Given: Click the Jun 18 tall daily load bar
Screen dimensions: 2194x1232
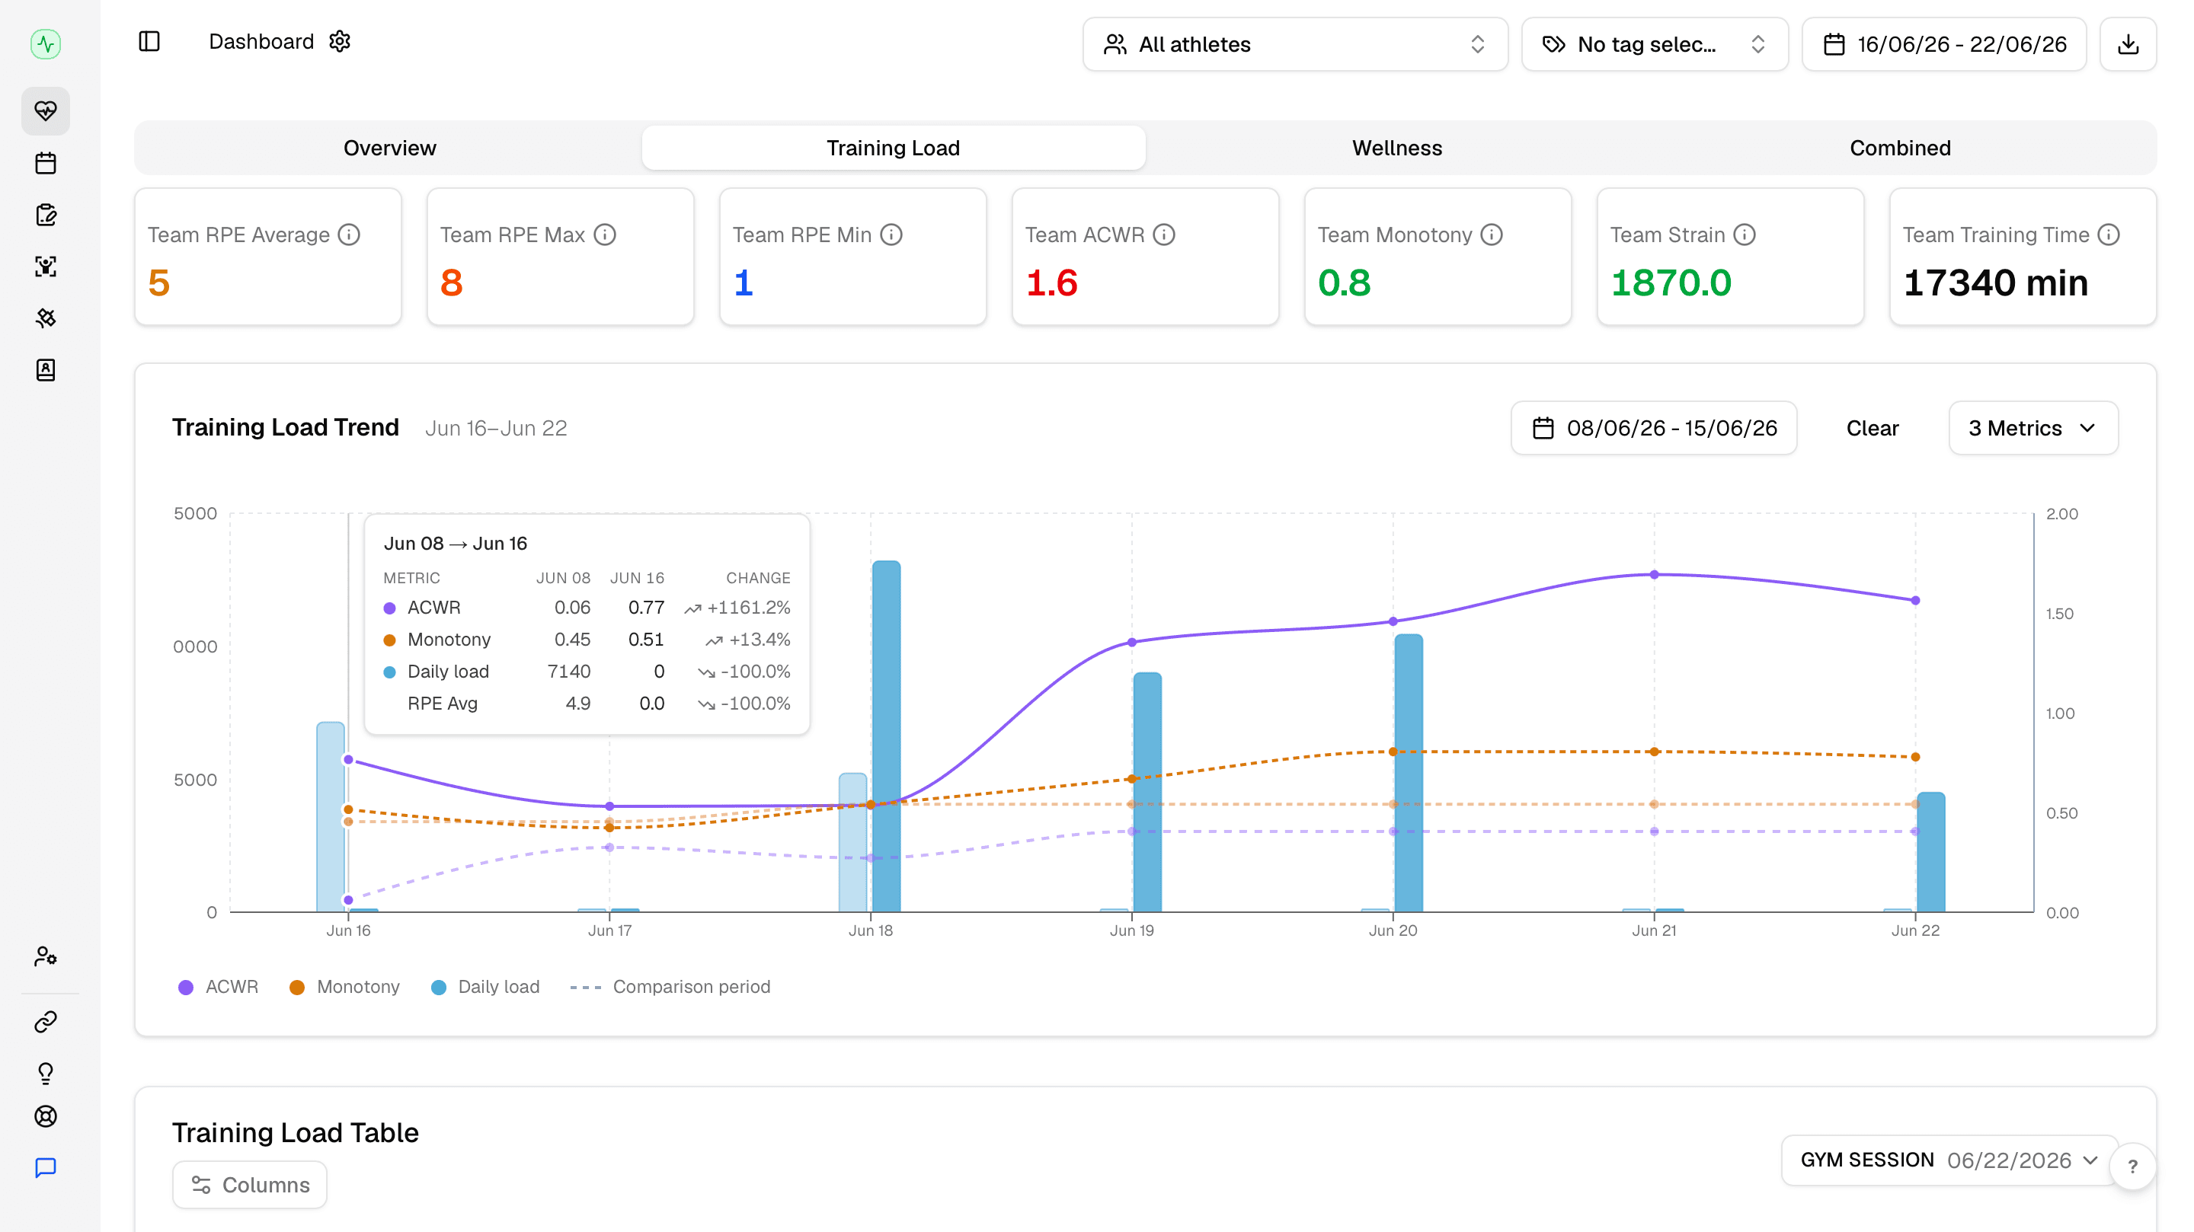Looking at the screenshot, I should pyautogui.click(x=886, y=736).
